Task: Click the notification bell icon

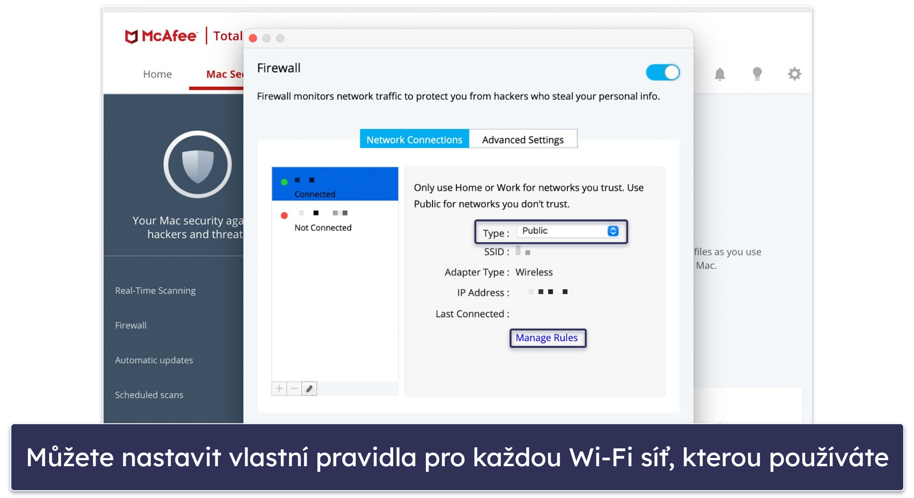Action: pyautogui.click(x=721, y=74)
